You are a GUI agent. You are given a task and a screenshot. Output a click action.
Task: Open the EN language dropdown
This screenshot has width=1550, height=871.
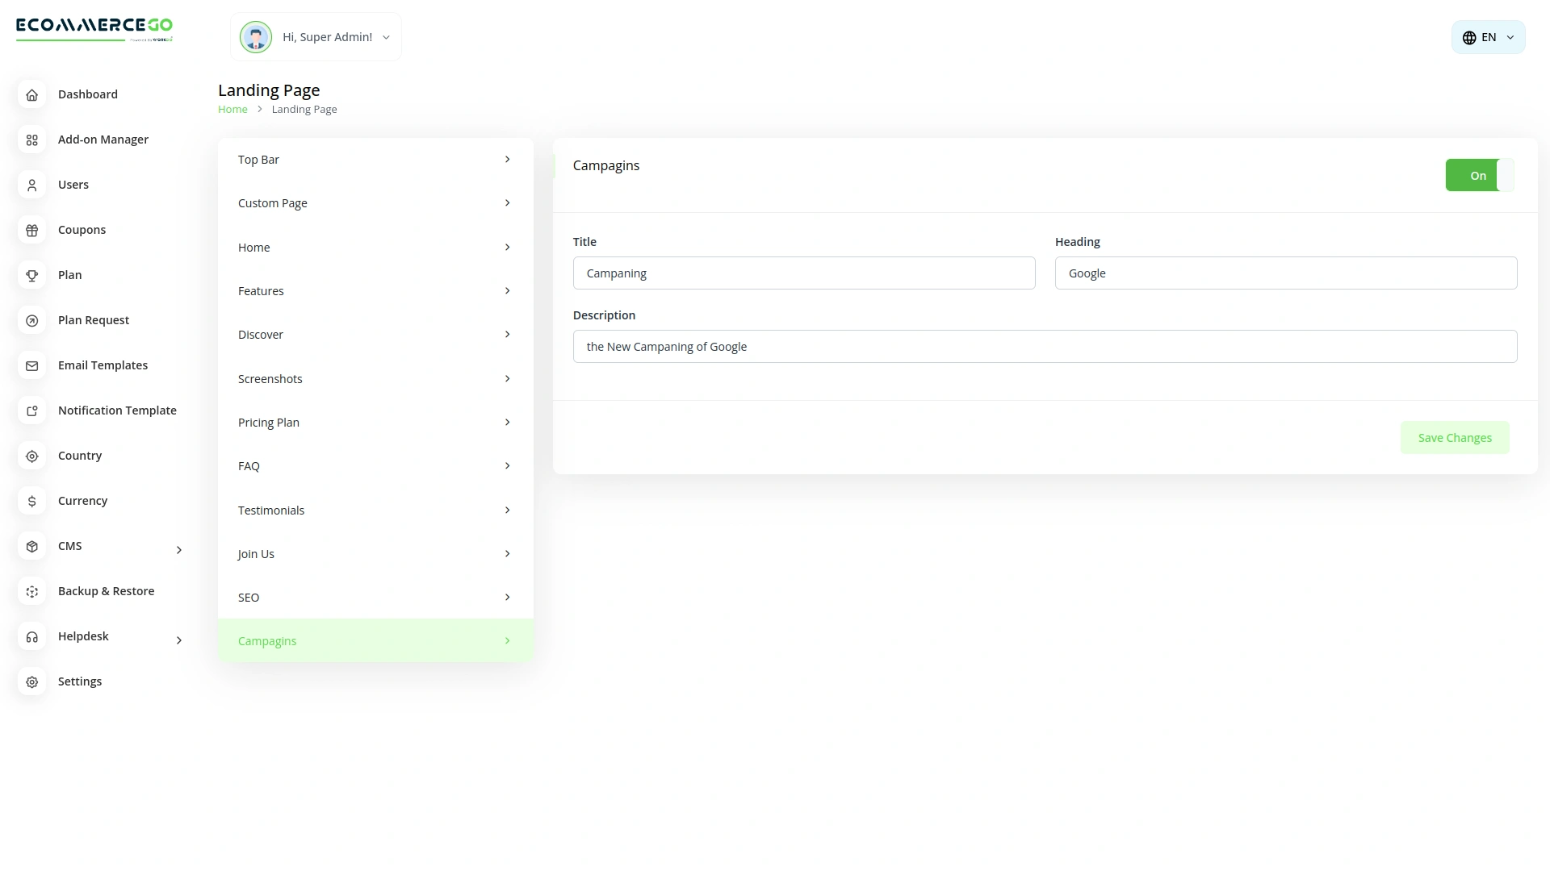(x=1488, y=37)
